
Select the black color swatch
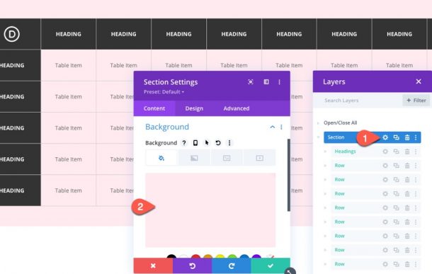click(171, 256)
